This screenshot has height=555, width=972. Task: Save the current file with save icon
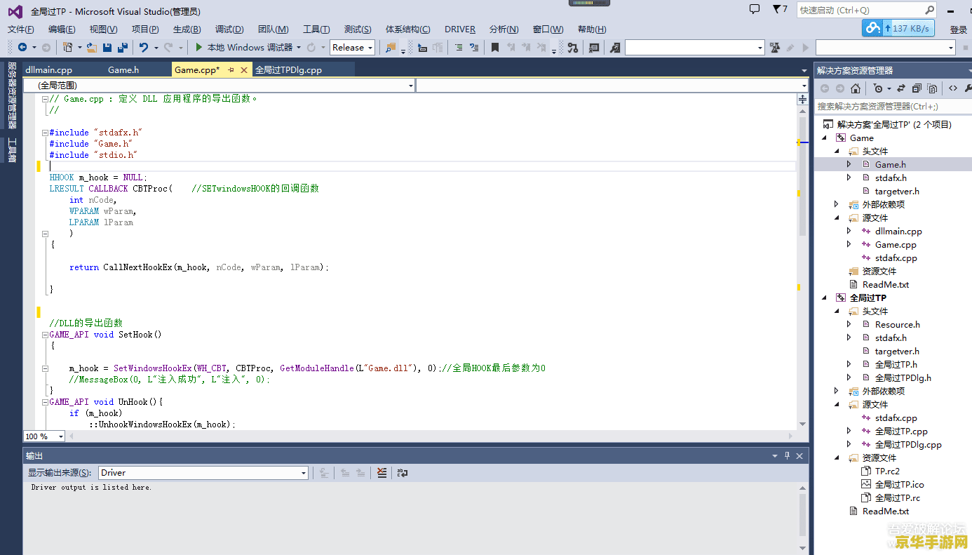click(x=107, y=47)
